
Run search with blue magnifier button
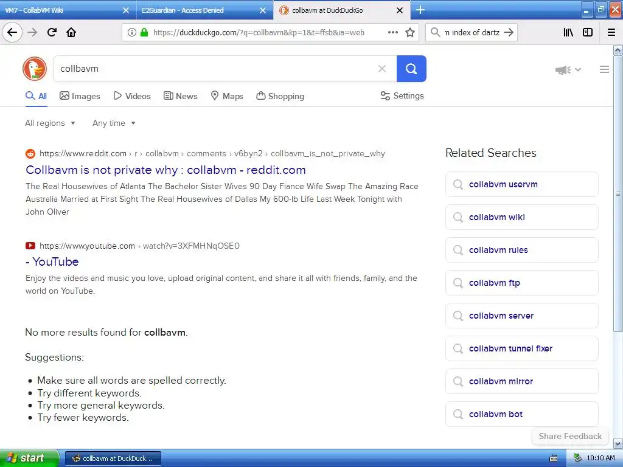coord(411,69)
